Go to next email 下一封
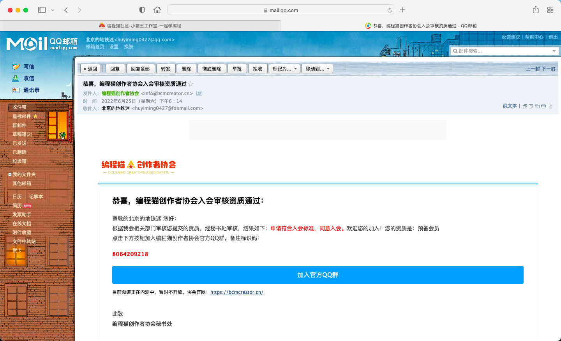The image size is (561, 341). tap(549, 69)
